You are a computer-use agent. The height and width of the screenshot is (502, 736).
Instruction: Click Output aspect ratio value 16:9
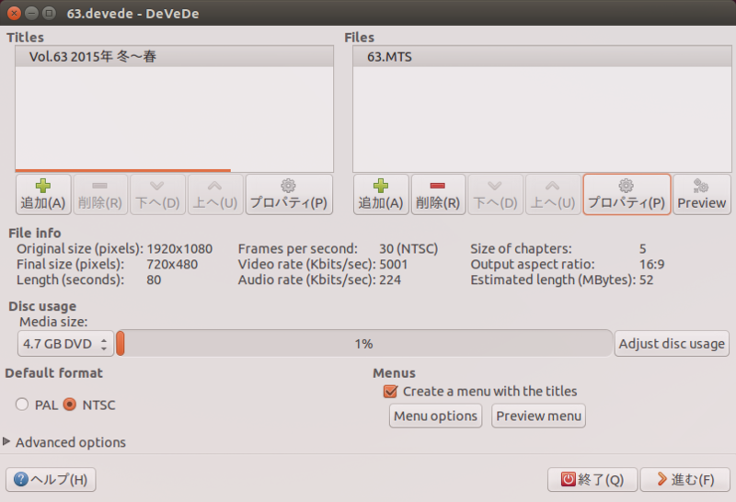click(651, 264)
